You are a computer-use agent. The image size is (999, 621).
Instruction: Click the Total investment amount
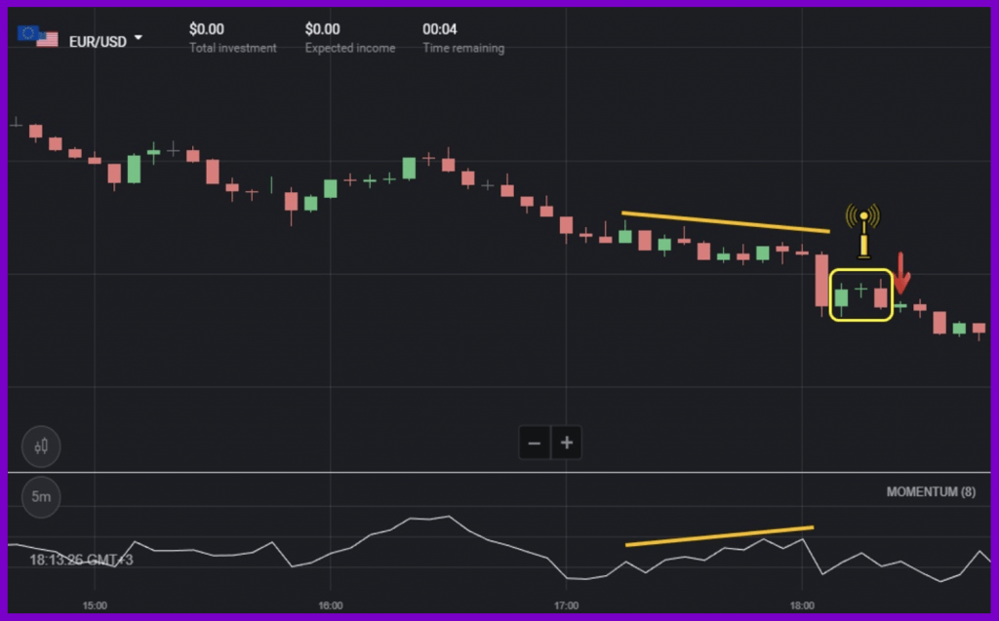click(206, 29)
